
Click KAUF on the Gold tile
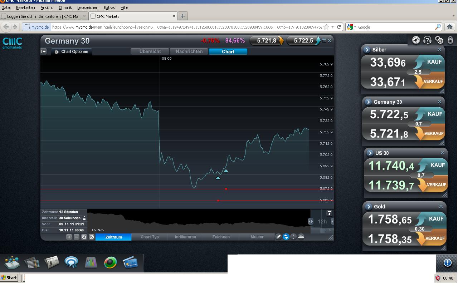[x=431, y=219]
